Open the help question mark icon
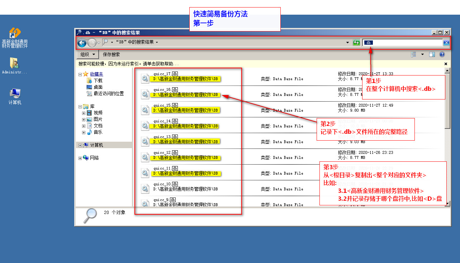460x263 pixels. 442,54
